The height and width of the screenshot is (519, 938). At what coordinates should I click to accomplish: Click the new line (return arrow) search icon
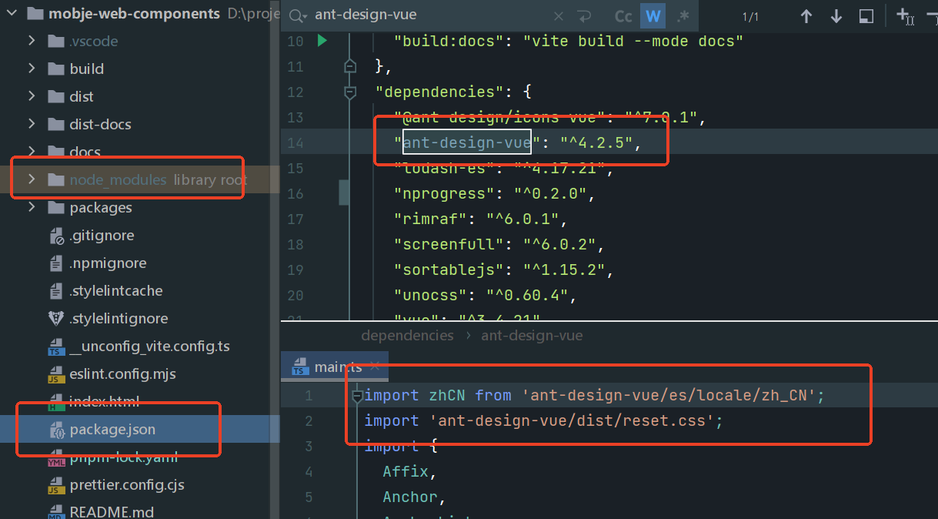point(584,16)
